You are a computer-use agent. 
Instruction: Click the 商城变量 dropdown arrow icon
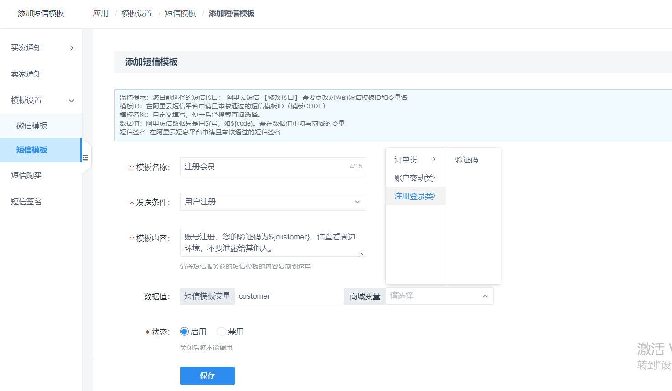[x=485, y=296]
